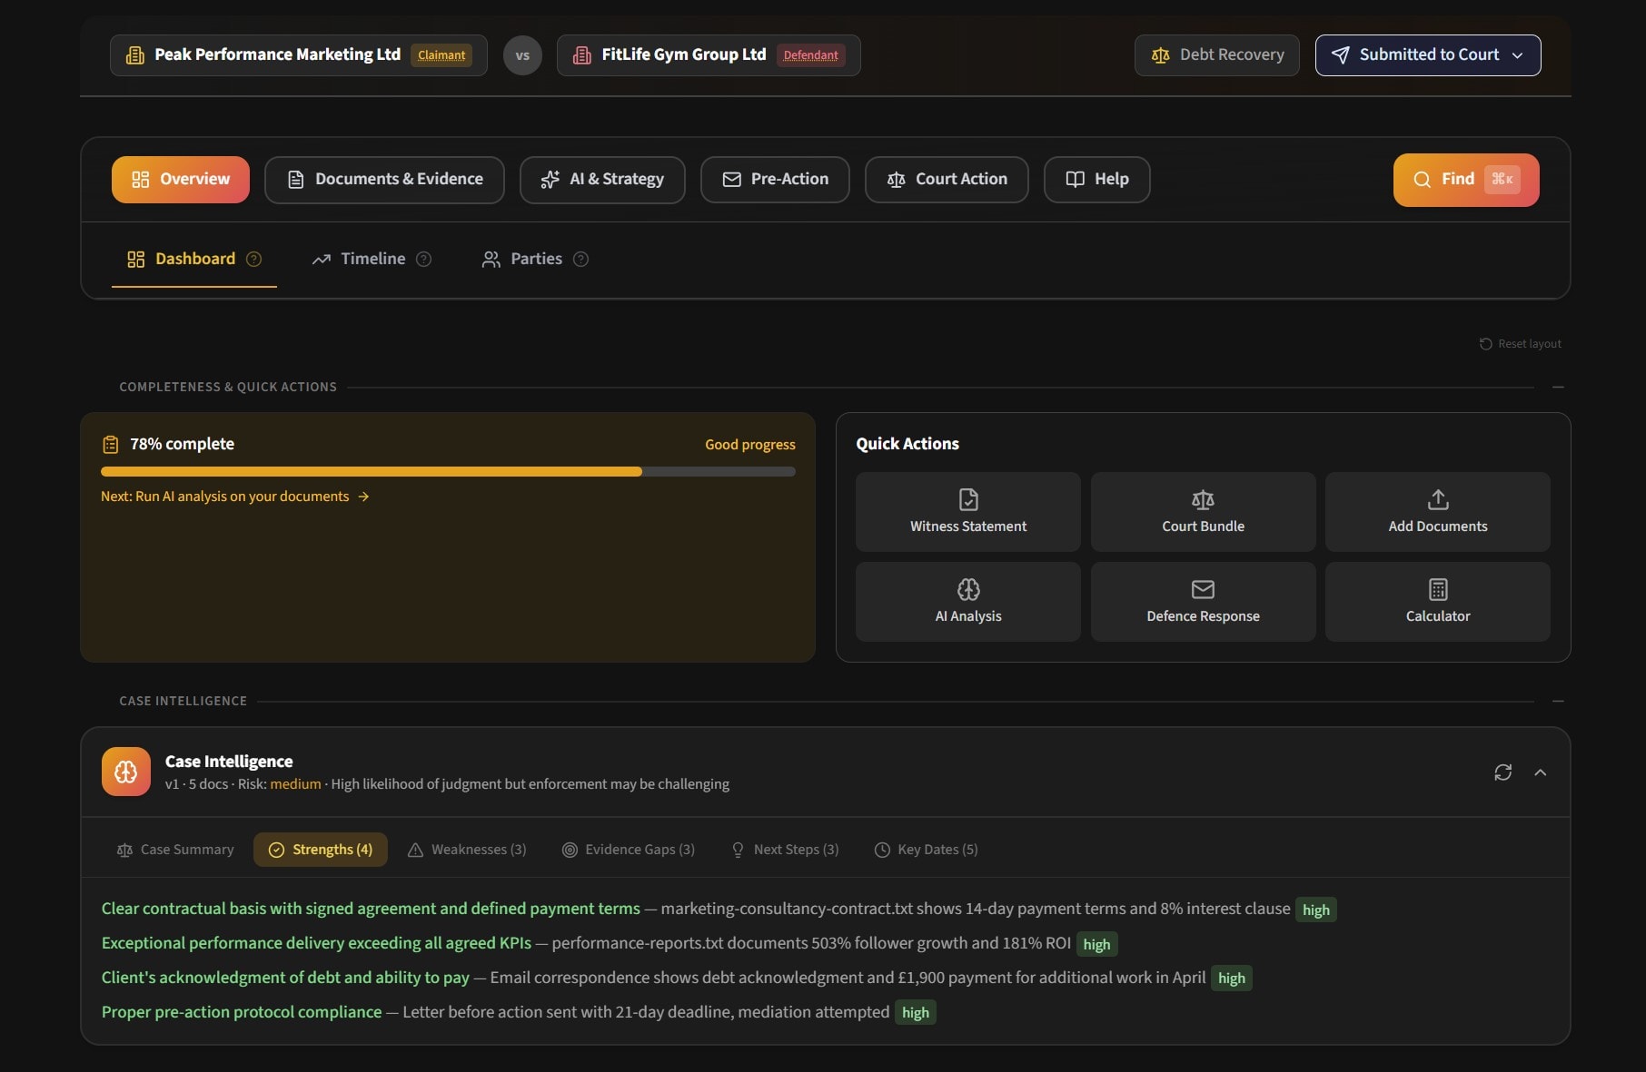The width and height of the screenshot is (1646, 1072).
Task: Collapse the Completeness & Quick Actions section
Action: coord(1558,386)
